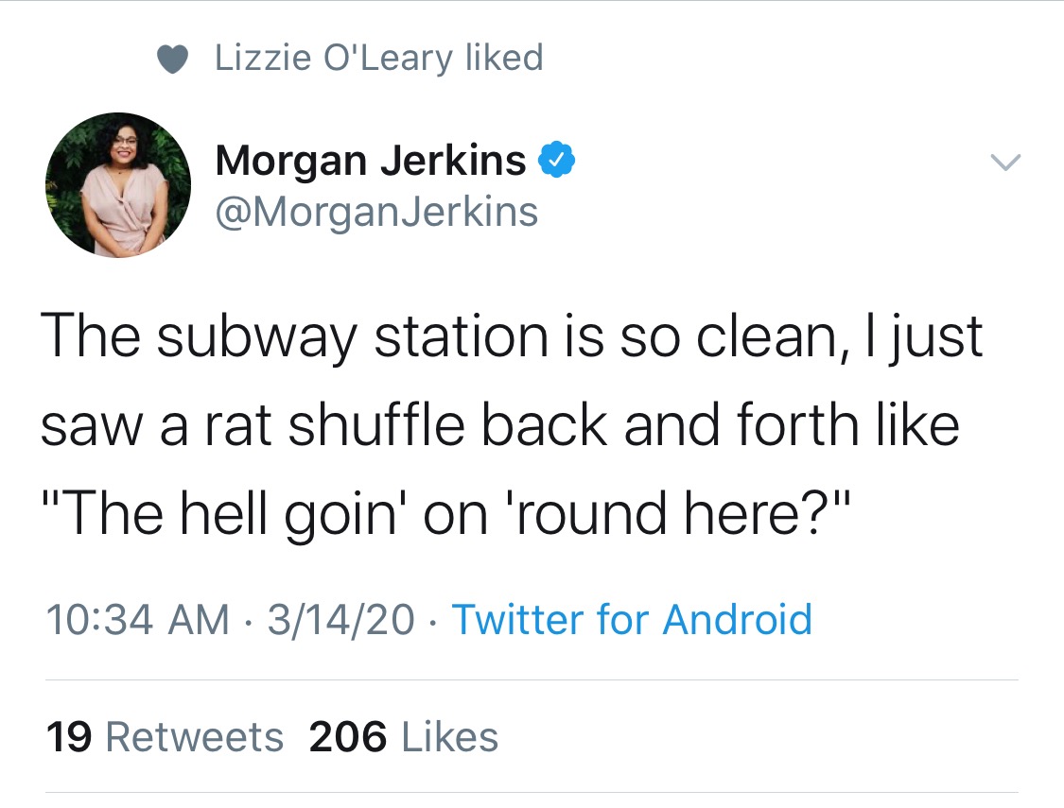
Task: View the 19 Retweets list
Action: tap(165, 737)
